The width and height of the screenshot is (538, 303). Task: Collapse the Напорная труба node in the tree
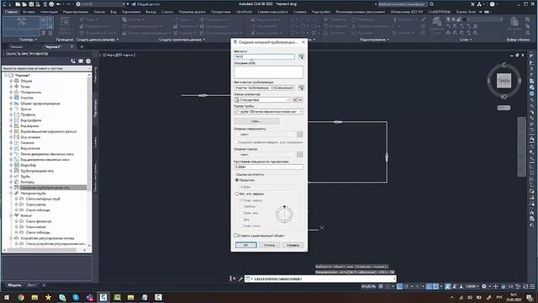coord(11,193)
